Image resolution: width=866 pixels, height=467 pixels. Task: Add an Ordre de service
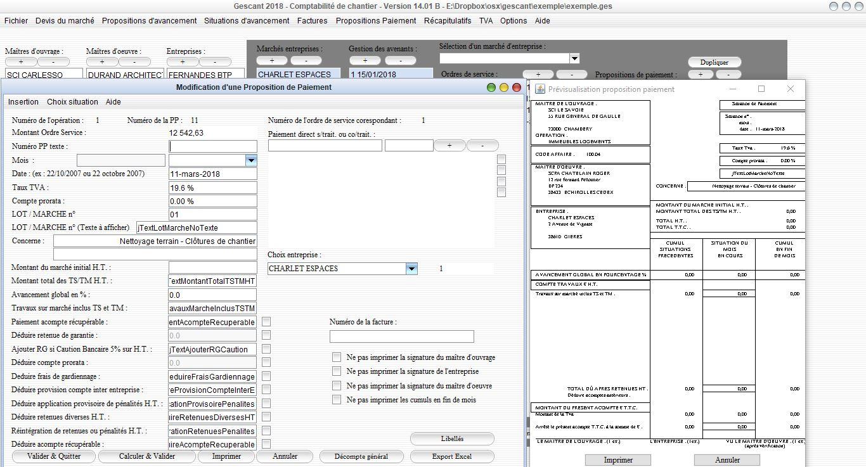(x=538, y=75)
